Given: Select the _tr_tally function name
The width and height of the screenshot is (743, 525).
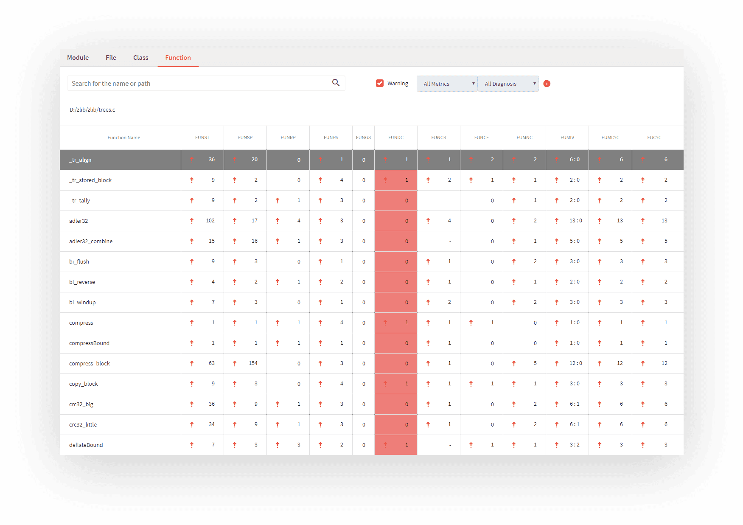Looking at the screenshot, I should (x=80, y=200).
